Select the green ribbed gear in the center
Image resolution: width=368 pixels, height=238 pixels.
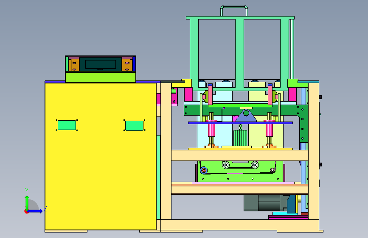click(240, 138)
